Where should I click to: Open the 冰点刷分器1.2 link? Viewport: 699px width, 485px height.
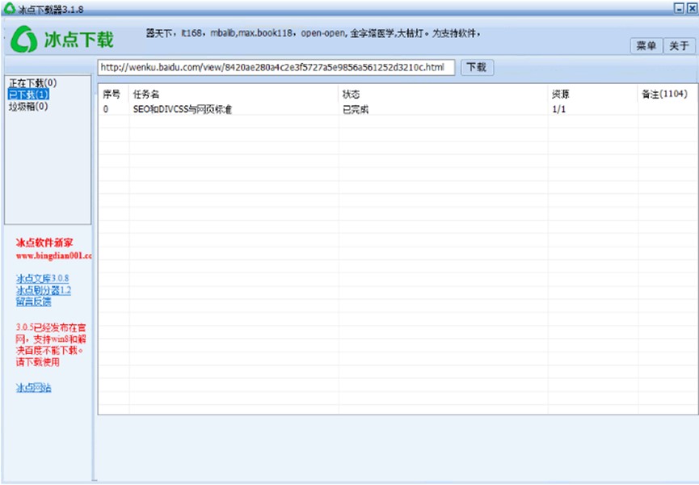44,290
